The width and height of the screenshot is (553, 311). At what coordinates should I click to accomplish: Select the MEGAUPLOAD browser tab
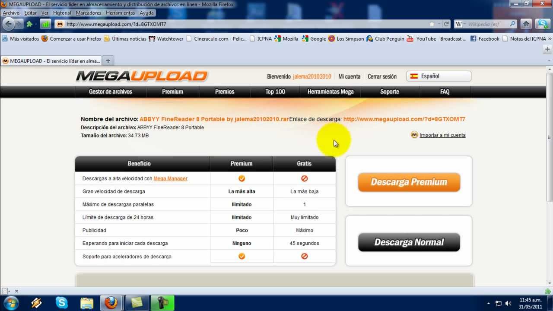point(51,61)
